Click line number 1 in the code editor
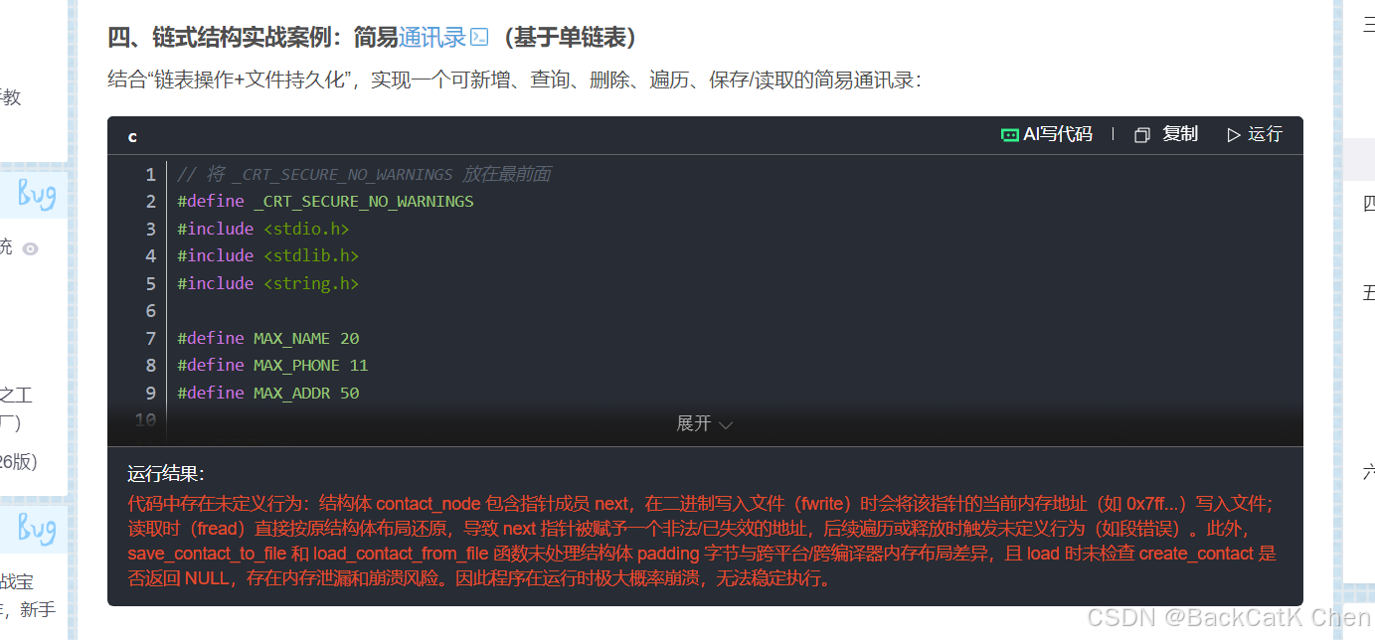This screenshot has height=640, width=1375. [150, 173]
